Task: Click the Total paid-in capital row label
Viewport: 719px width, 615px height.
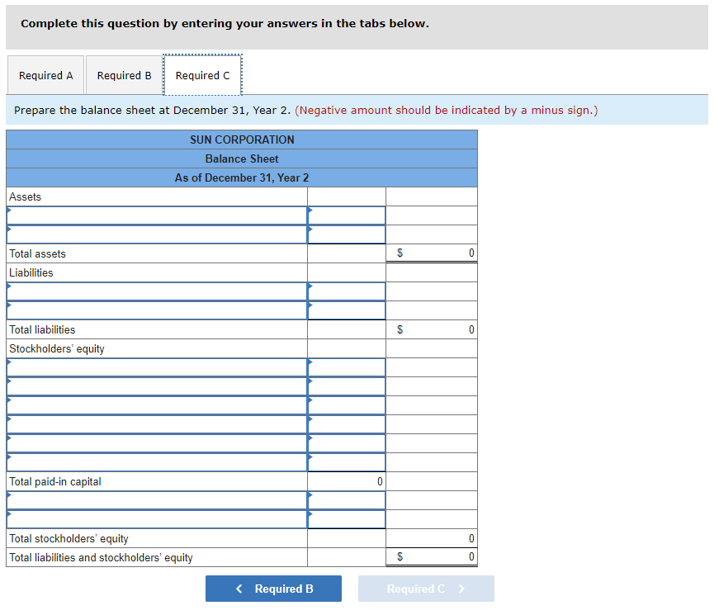Action: click(x=55, y=481)
